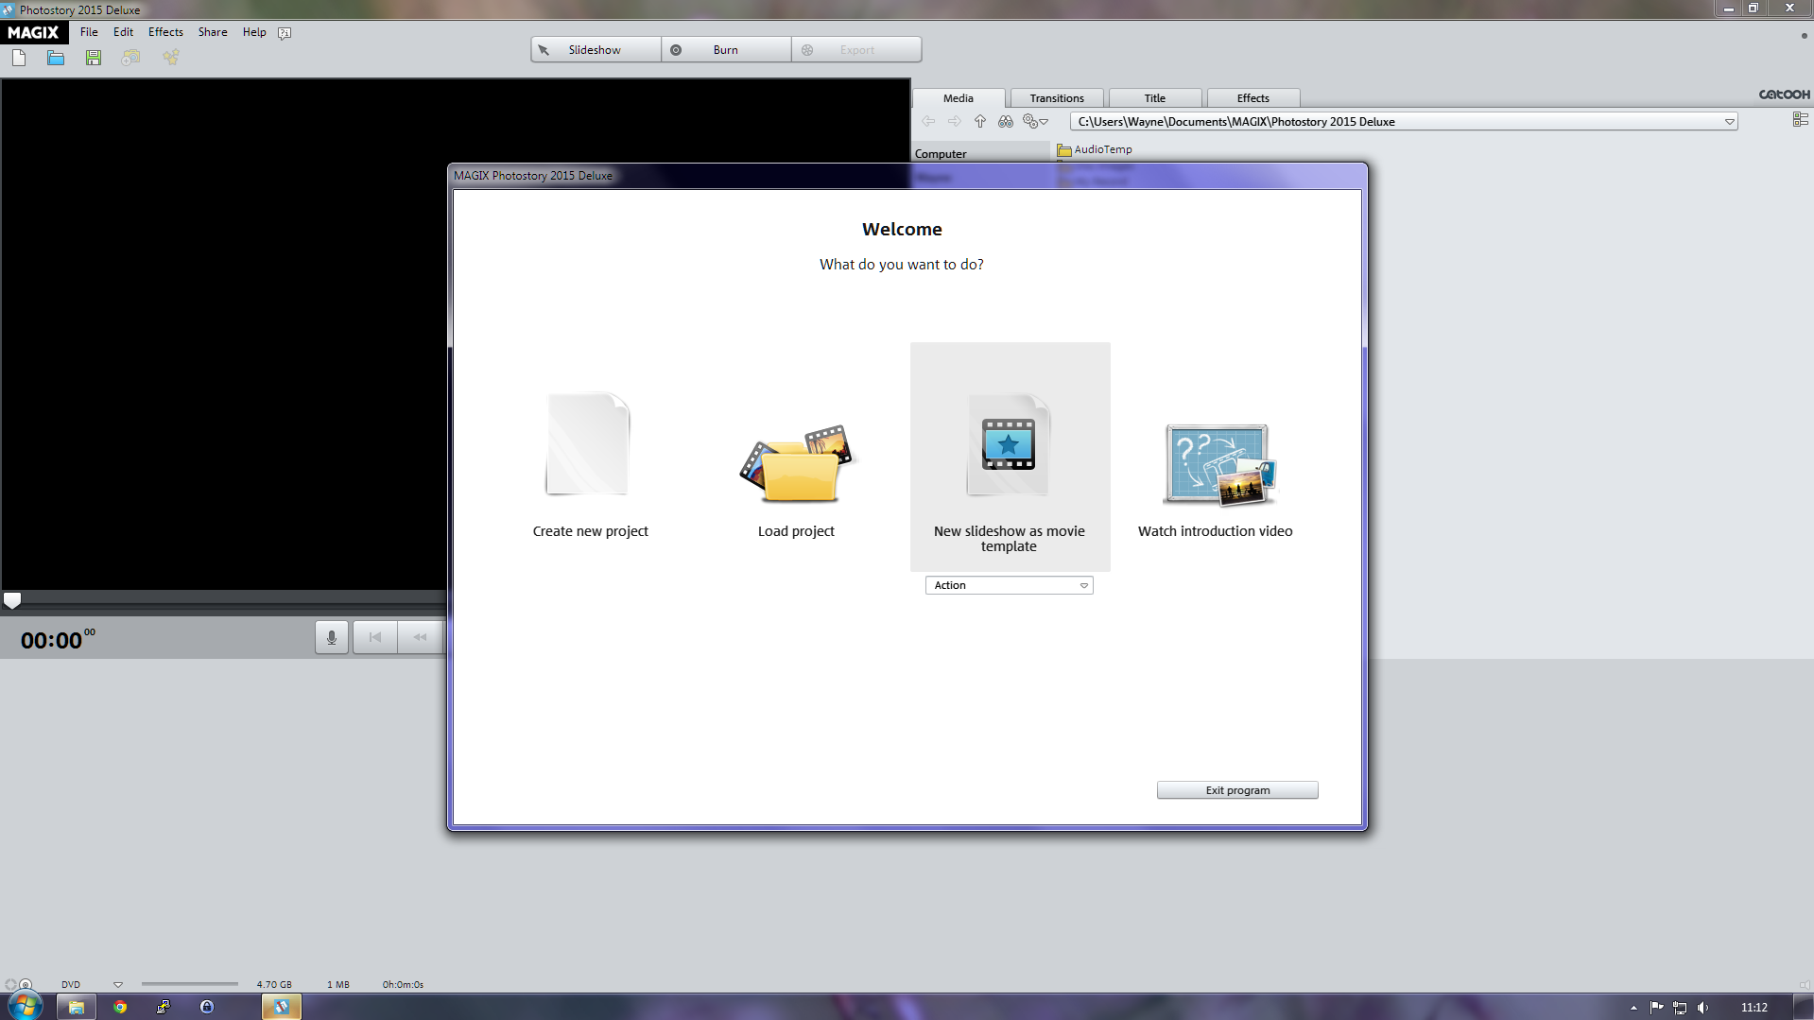Image resolution: width=1814 pixels, height=1020 pixels.
Task: Click the Watch introduction video label
Action: pos(1215,531)
